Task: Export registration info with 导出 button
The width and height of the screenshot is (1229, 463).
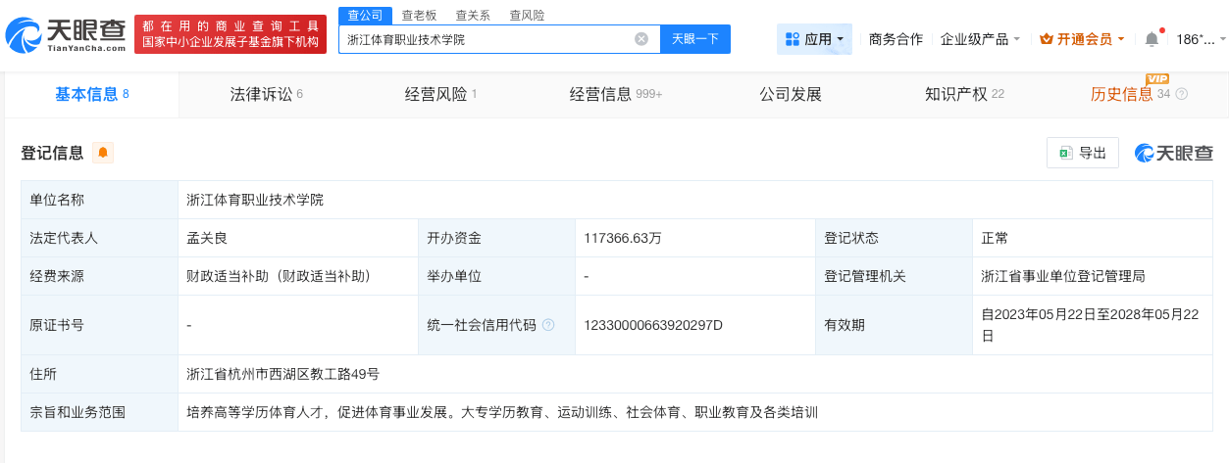Action: 1083,153
